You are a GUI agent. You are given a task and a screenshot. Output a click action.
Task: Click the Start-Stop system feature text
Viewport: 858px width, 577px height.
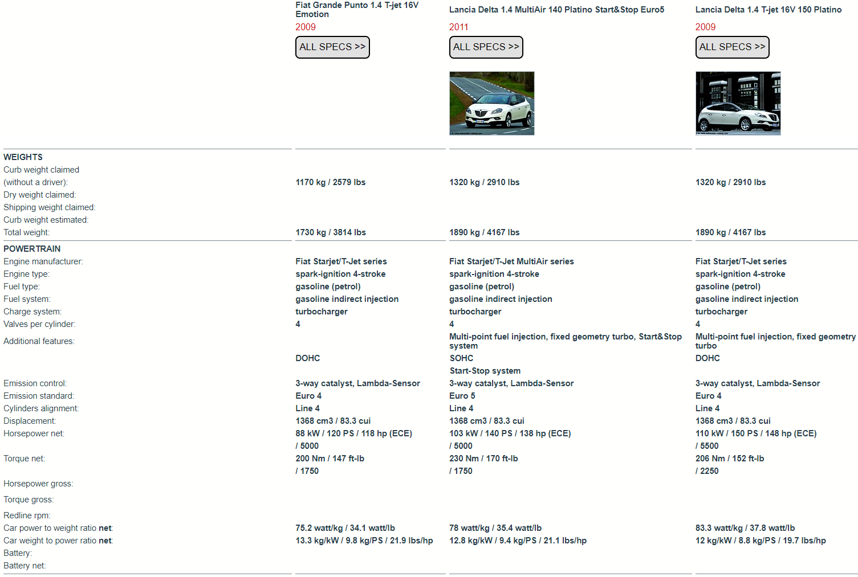tap(485, 371)
